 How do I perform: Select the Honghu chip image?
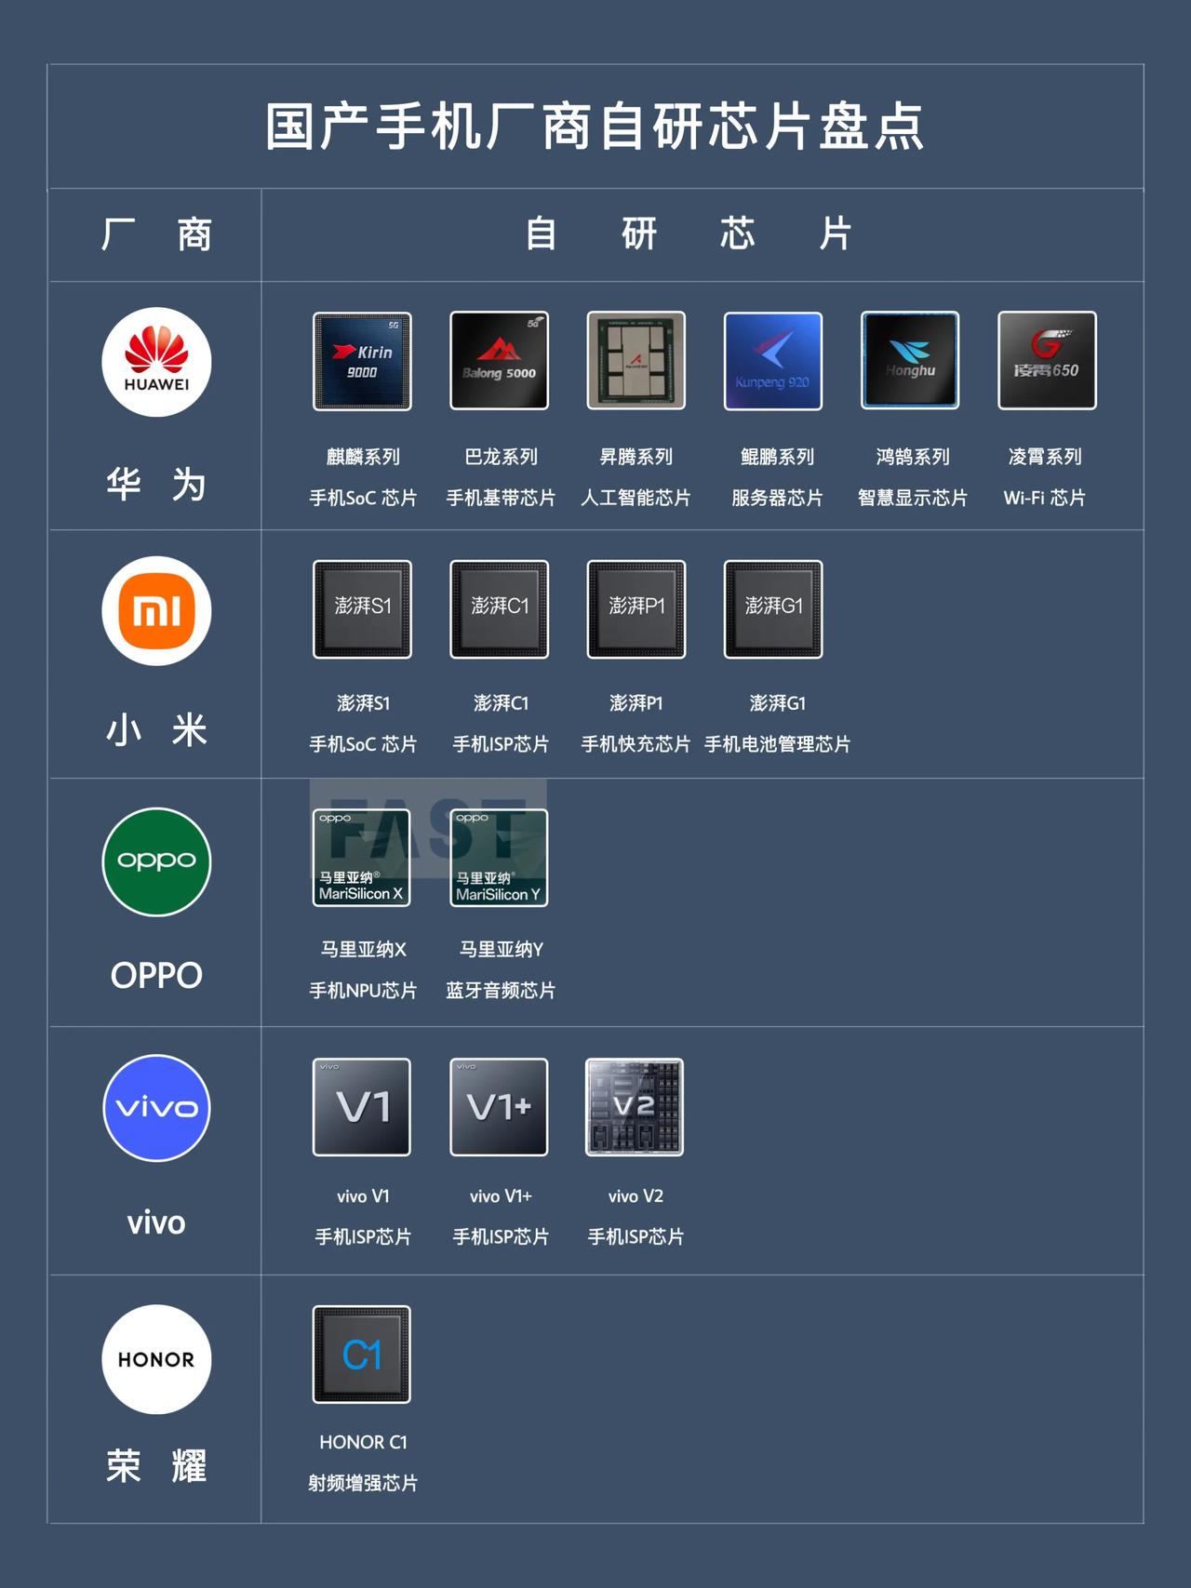coord(910,361)
